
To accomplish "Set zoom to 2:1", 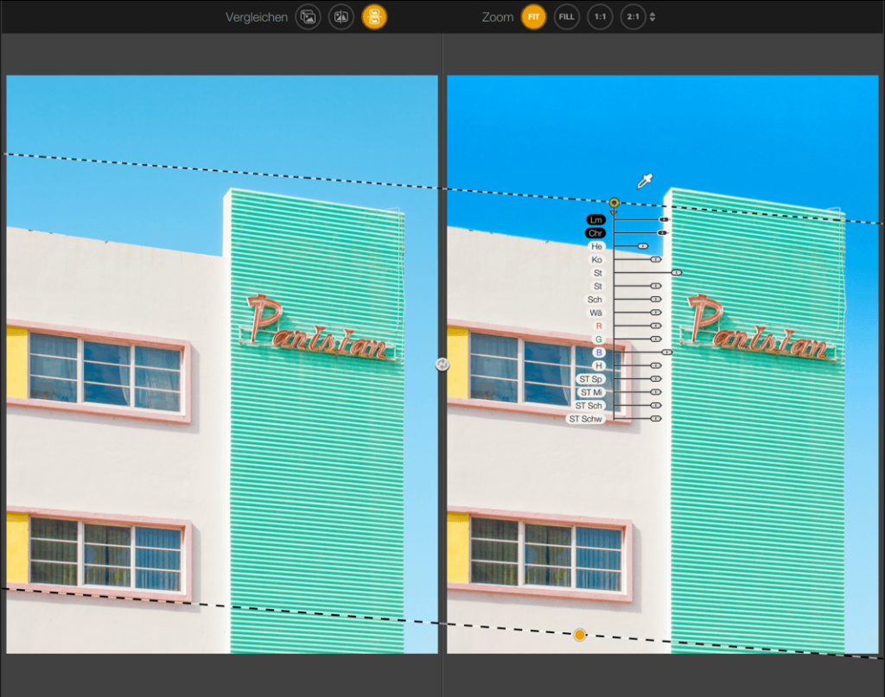I will point(634,17).
